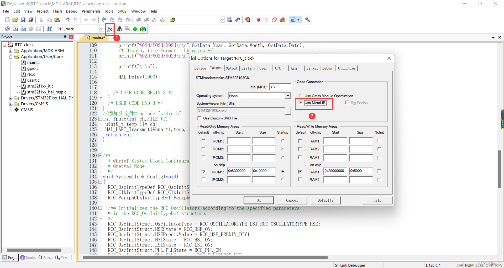Open the Peripherals menu
The height and width of the screenshot is (268, 504).
coord(91,11)
